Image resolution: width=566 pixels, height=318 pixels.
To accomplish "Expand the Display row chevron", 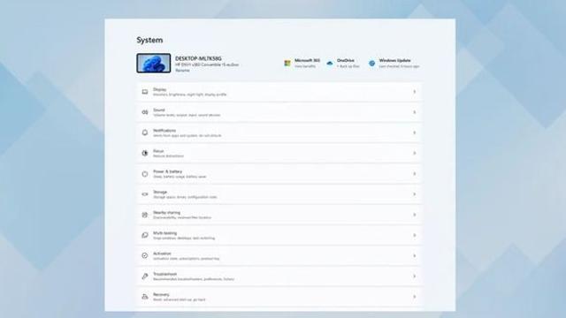I will tap(415, 92).
